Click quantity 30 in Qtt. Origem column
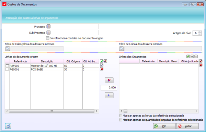This screenshot has width=206, height=132. (73, 69)
